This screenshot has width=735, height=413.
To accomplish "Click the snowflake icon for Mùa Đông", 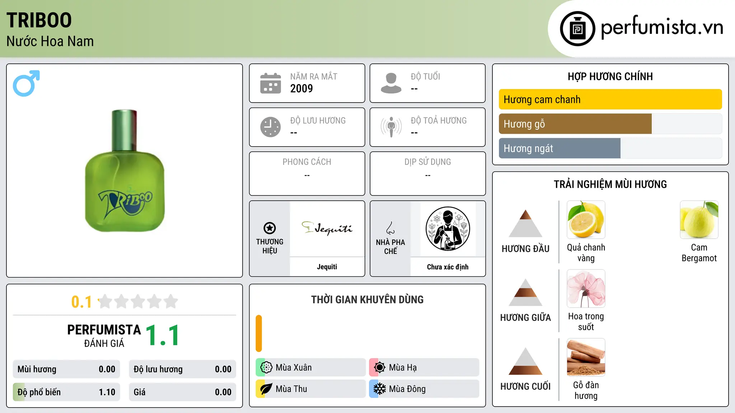I will pyautogui.click(x=380, y=389).
